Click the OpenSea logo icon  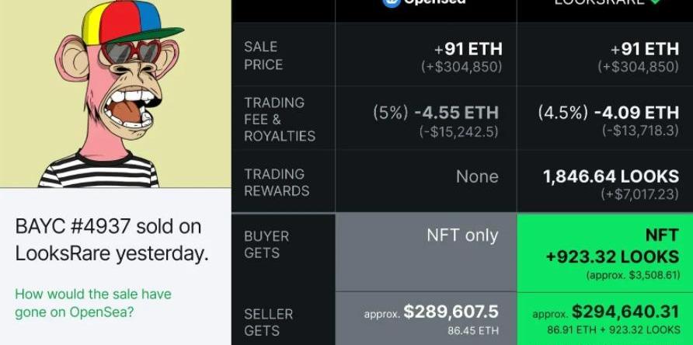point(391,2)
